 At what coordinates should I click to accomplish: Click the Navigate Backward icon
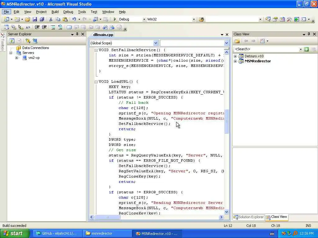(x=95, y=19)
